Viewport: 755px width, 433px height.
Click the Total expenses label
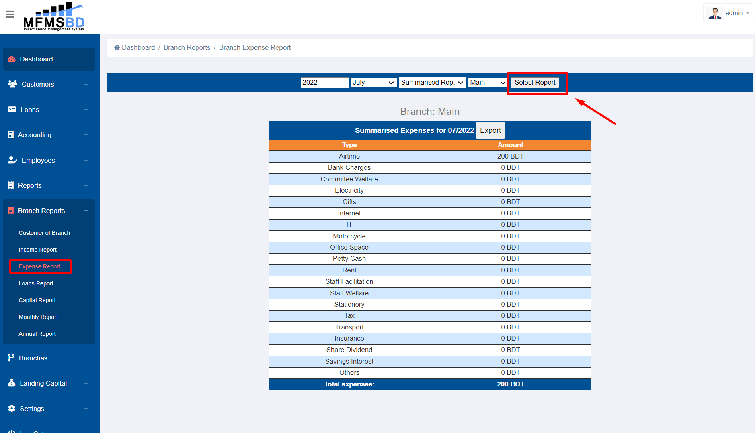coord(349,384)
